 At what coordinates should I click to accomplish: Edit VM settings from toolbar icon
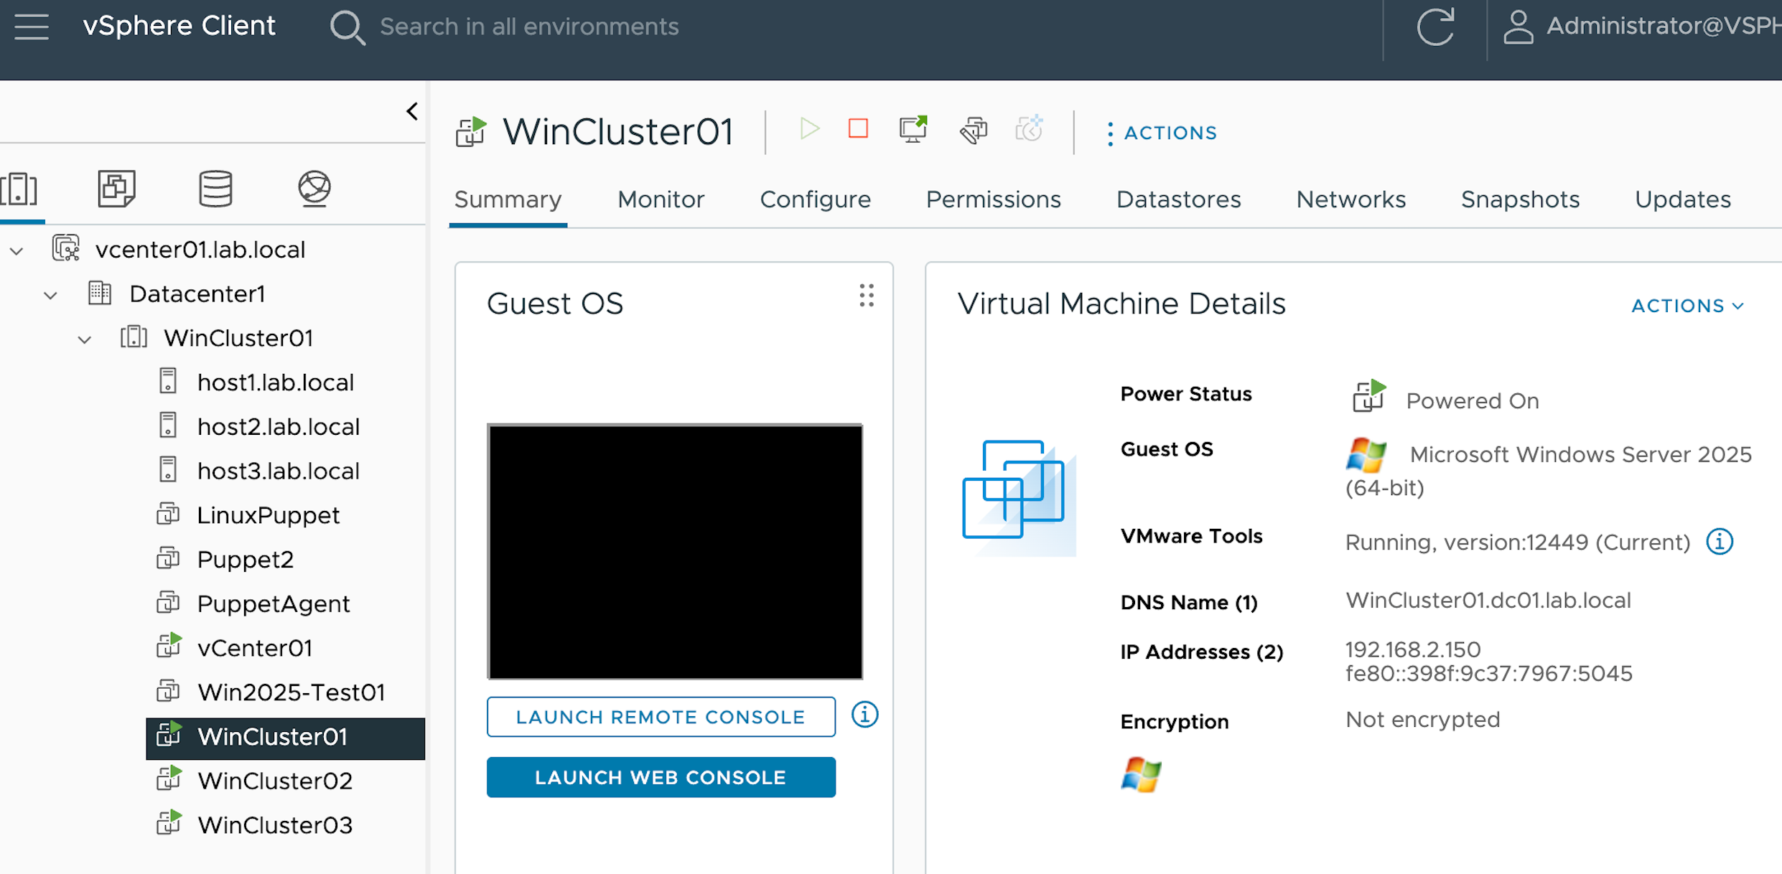pyautogui.click(x=974, y=130)
